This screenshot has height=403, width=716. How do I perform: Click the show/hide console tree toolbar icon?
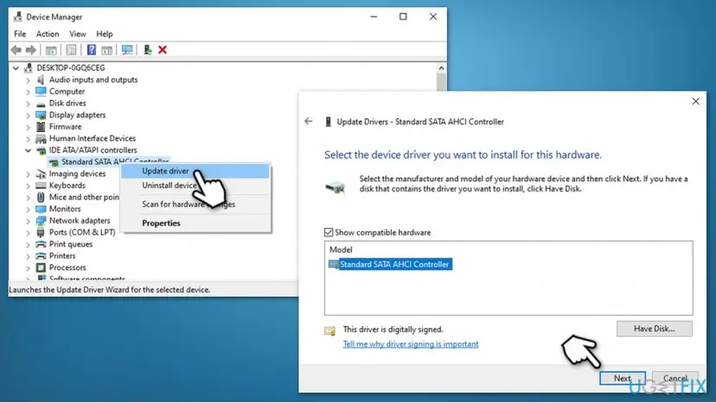51,50
